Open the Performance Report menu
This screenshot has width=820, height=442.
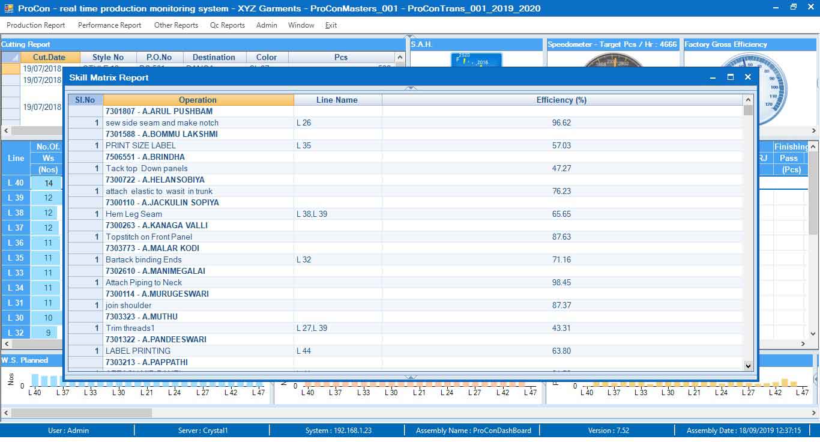[109, 25]
